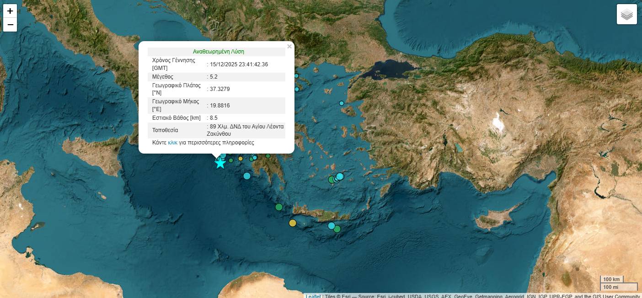Image resolution: width=642 pixels, height=298 pixels.
Task: Close the earthquake info popup
Action: click(x=289, y=46)
